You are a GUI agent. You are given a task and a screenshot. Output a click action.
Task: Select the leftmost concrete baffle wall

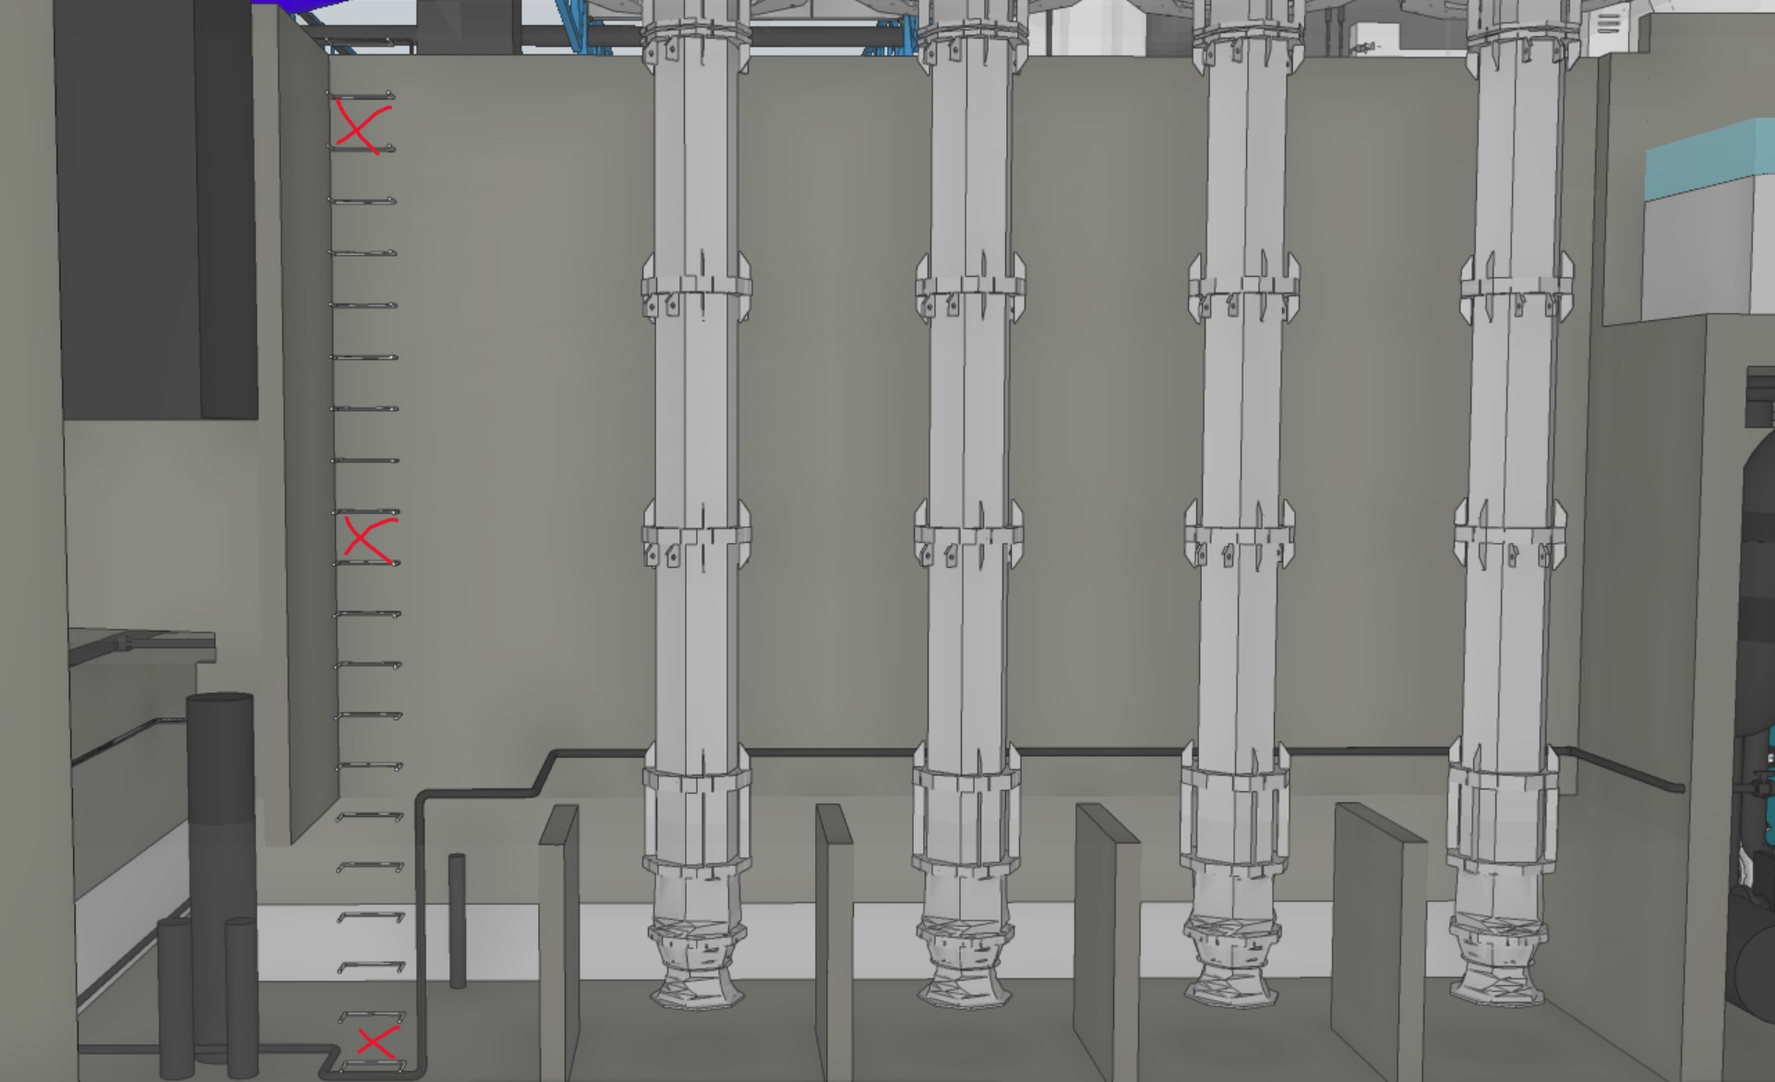point(558,942)
